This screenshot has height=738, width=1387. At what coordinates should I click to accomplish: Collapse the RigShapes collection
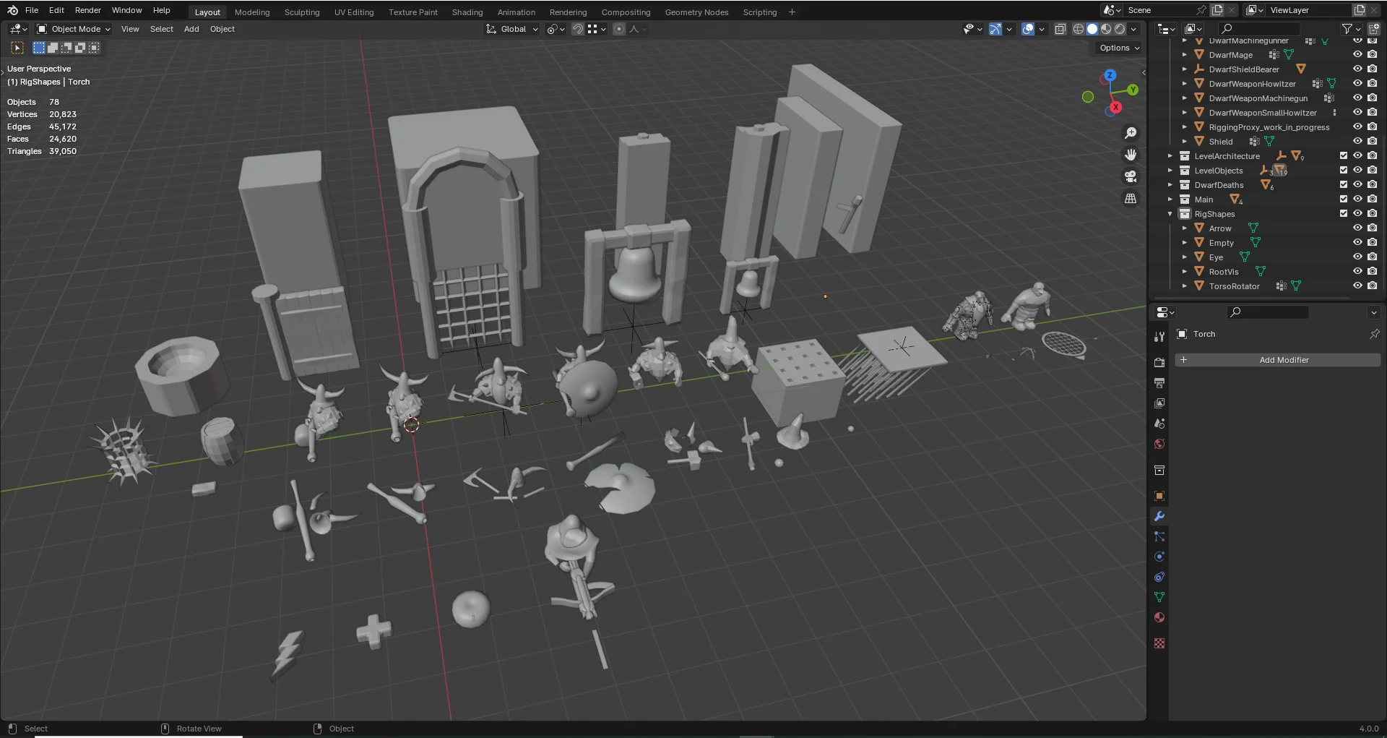click(1170, 214)
